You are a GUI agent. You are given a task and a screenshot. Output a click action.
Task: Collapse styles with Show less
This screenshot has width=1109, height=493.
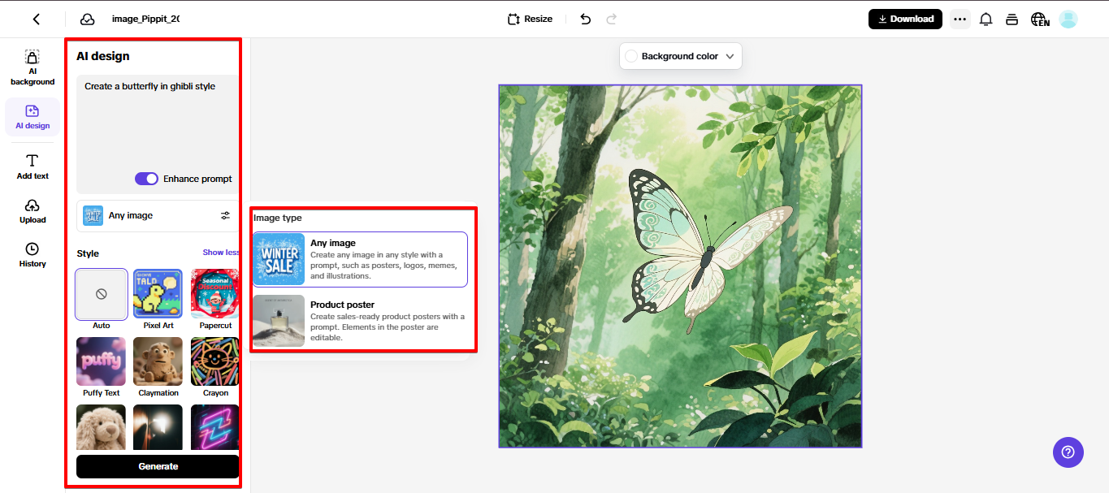click(220, 253)
